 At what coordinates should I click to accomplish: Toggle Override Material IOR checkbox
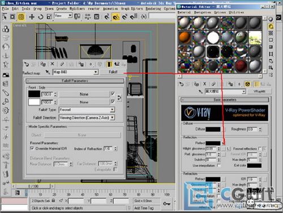pos(32,148)
